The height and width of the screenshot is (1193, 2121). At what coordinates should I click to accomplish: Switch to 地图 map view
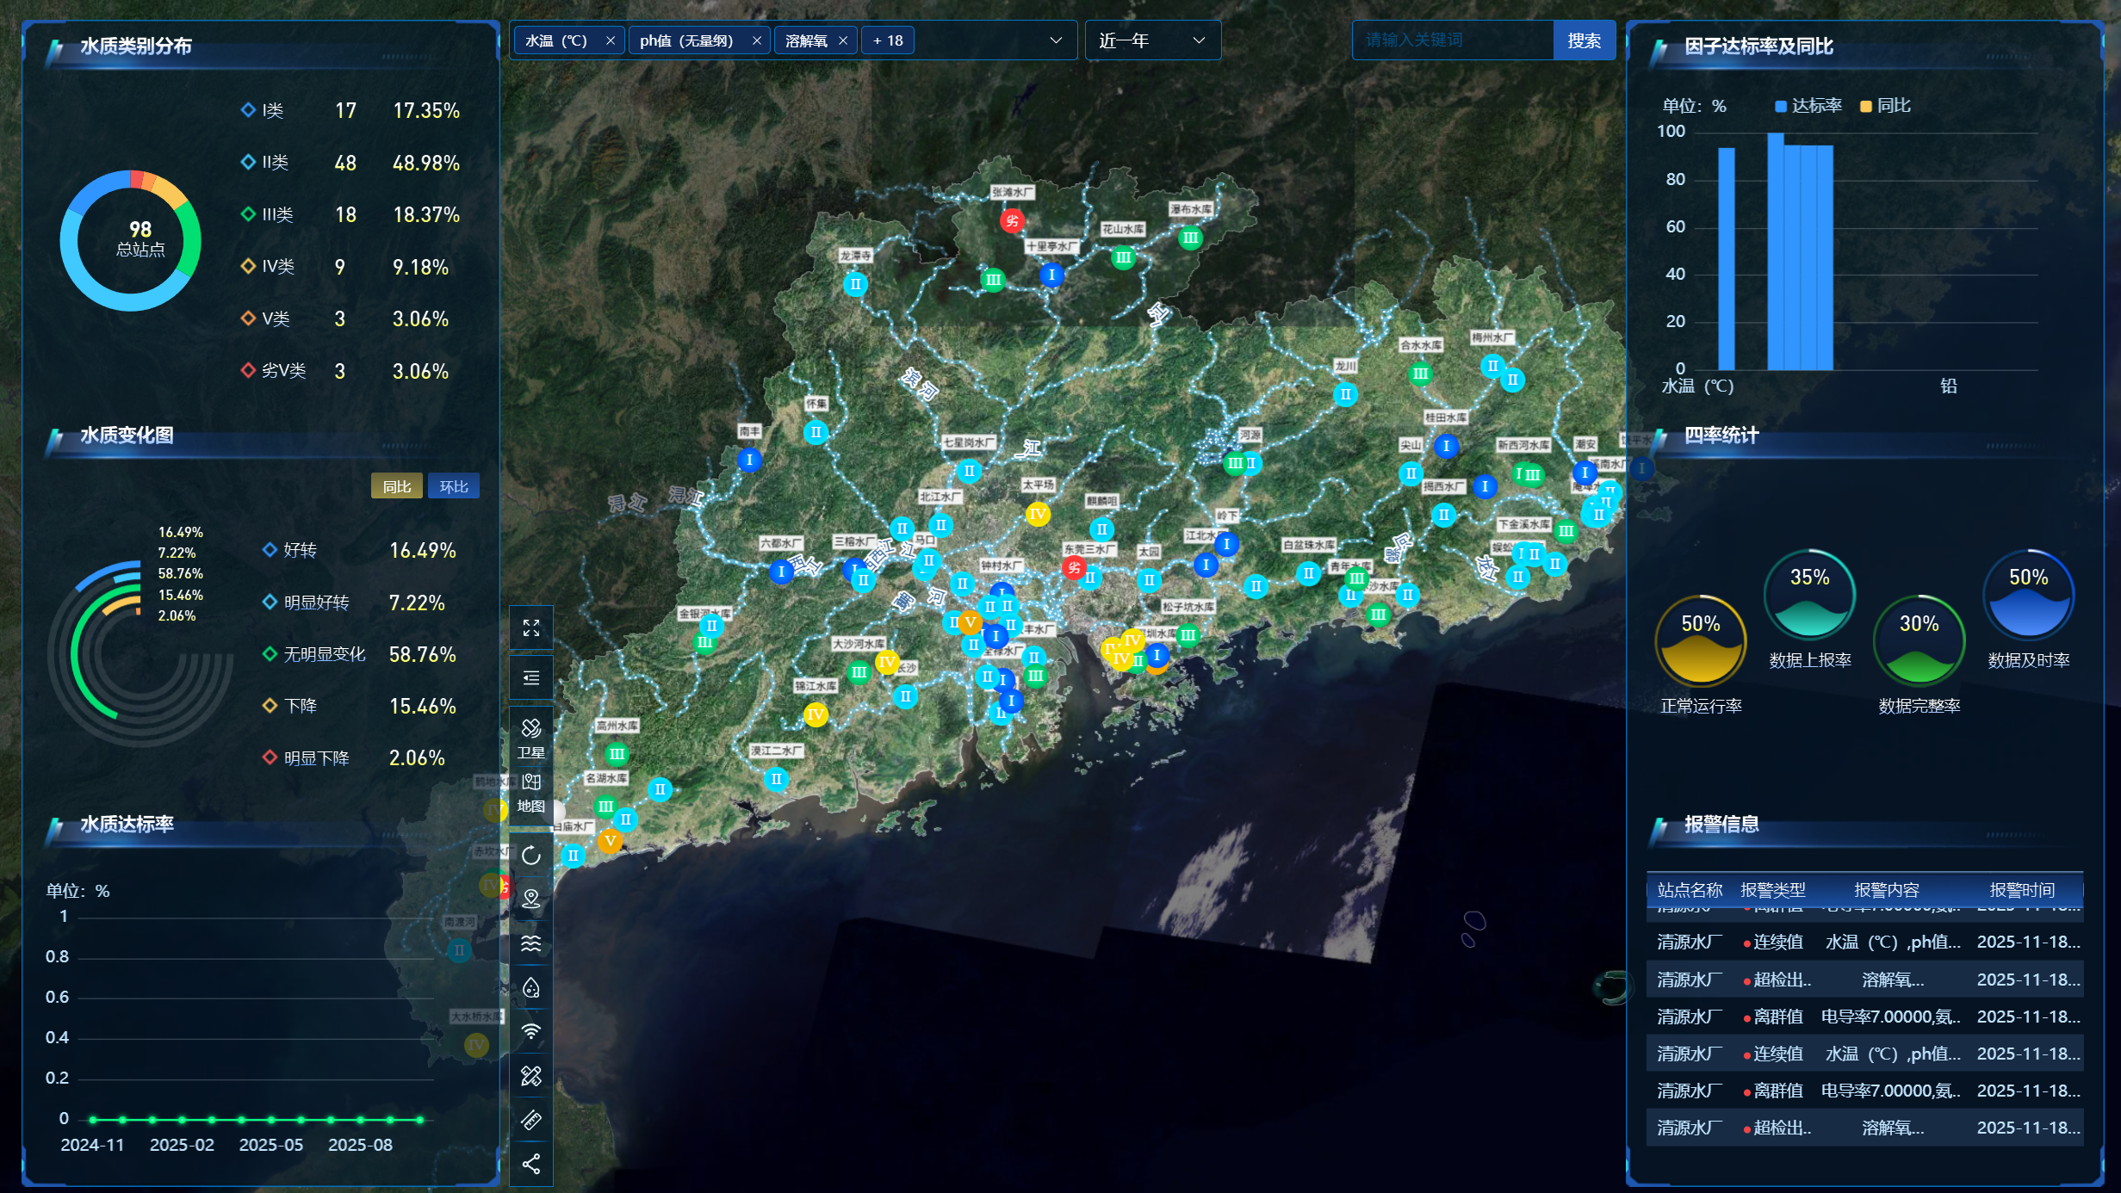pyautogui.click(x=531, y=792)
